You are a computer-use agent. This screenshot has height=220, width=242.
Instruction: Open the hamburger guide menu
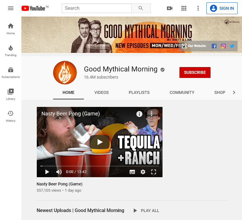11,8
